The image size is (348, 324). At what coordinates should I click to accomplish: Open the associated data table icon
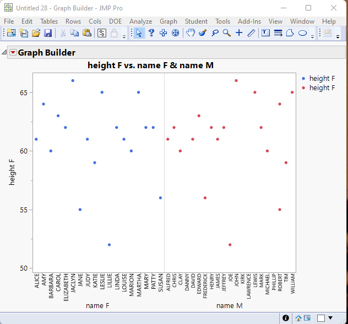click(307, 318)
